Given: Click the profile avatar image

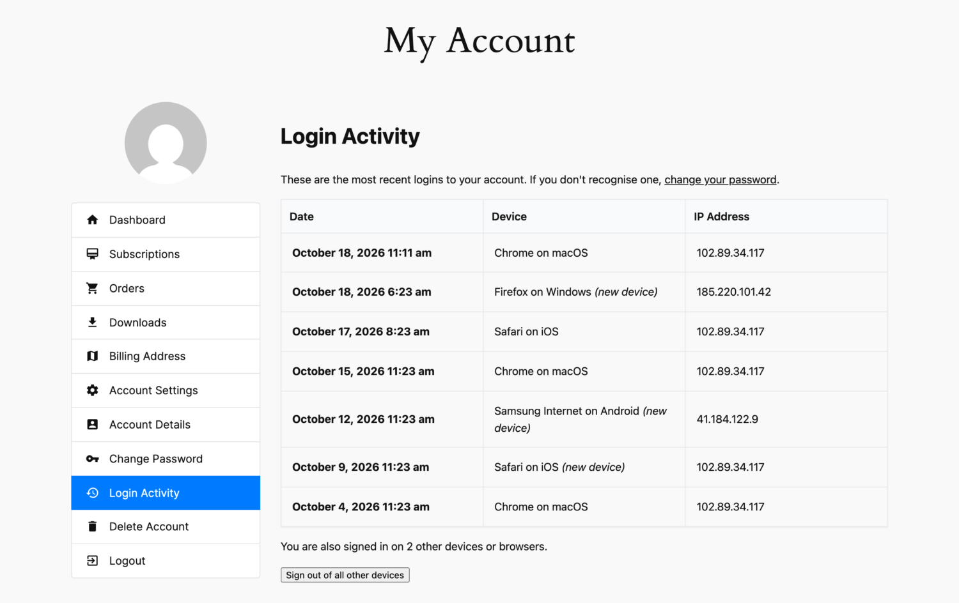Looking at the screenshot, I should pyautogui.click(x=166, y=143).
